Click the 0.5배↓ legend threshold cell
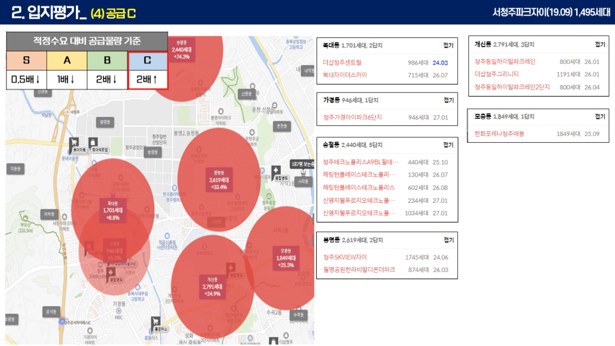The height and width of the screenshot is (346, 615). pos(26,80)
